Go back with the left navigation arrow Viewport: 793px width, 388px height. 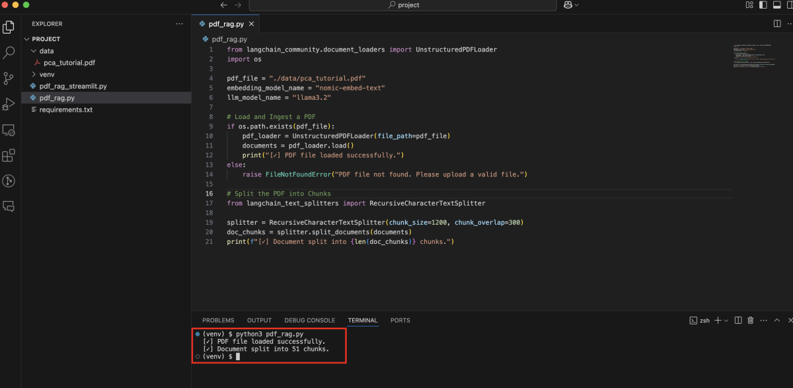coord(223,5)
